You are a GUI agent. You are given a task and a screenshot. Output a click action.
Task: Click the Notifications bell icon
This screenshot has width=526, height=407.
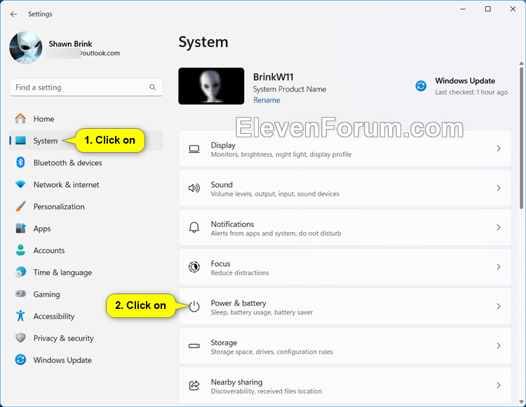(x=194, y=228)
